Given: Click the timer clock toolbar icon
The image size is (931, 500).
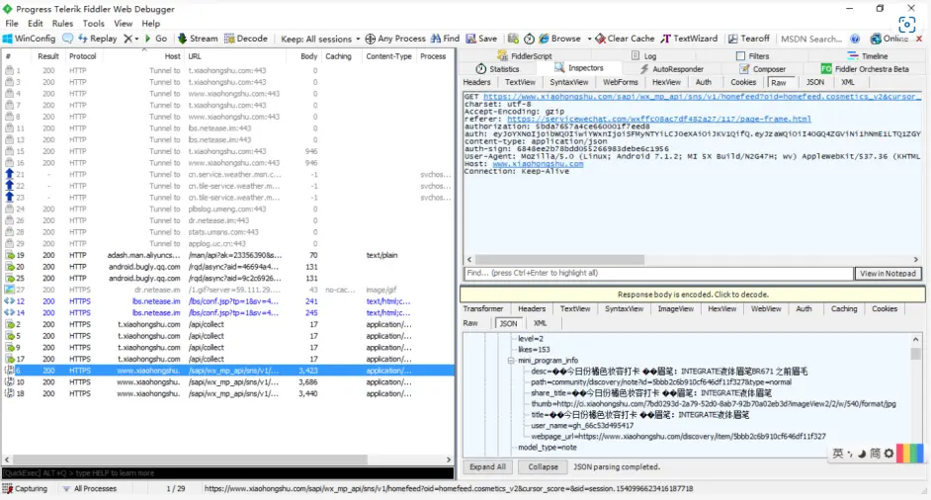Looking at the screenshot, I should coord(529,39).
